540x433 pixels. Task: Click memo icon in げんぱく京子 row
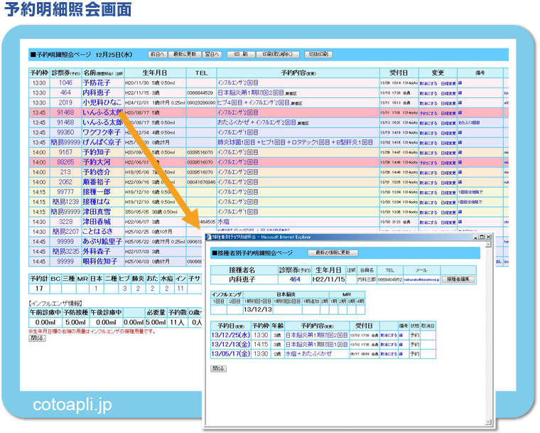(x=460, y=143)
